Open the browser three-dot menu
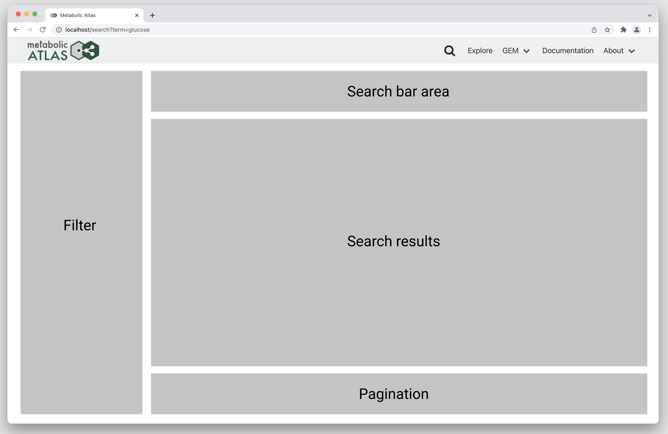 (x=650, y=30)
